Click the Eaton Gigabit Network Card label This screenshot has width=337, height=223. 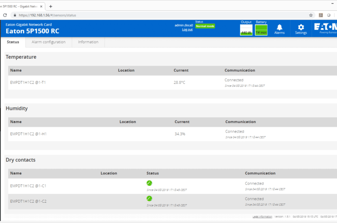[x=29, y=25]
